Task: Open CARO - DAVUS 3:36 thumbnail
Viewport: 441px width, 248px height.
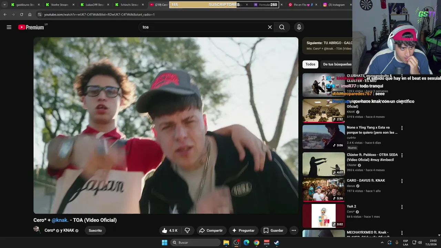Action: click(324, 190)
